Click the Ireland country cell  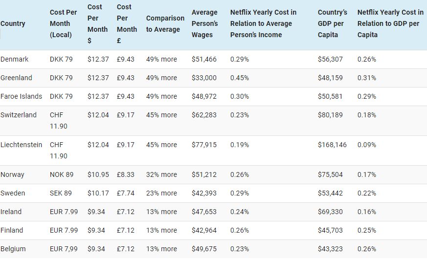click(11, 212)
